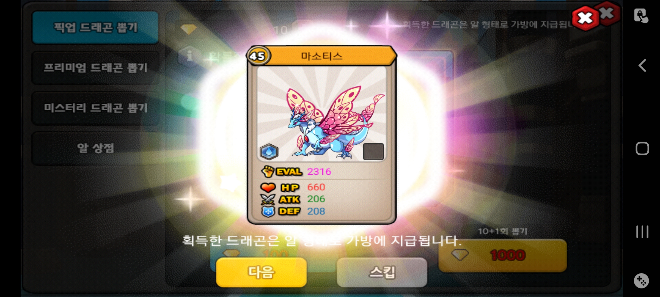Tap the 1000 gem 10+1 draw button
Screen dimensions: 660x297
[502, 255]
